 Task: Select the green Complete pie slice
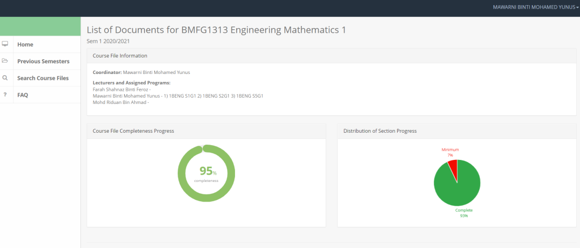pyautogui.click(x=459, y=186)
